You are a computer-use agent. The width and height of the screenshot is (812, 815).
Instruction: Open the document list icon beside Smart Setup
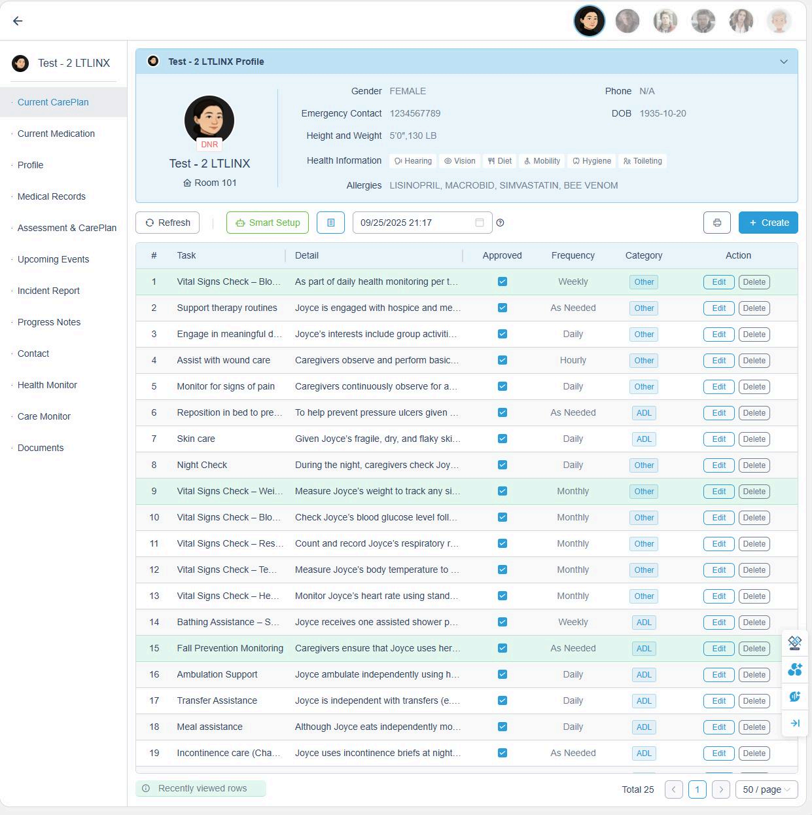tap(330, 223)
